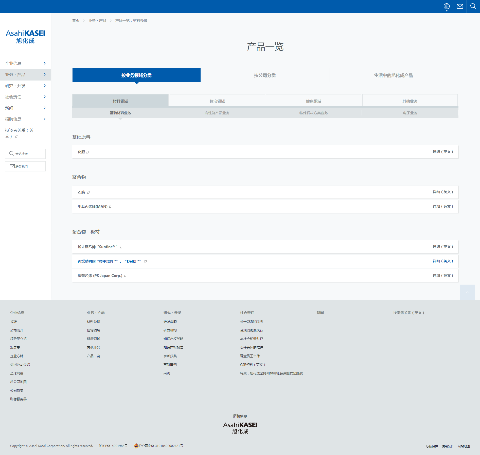Open footer link 革新事例
The height and width of the screenshot is (455, 480).
[170, 365]
